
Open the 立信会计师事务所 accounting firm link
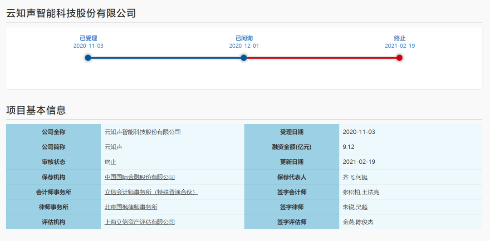151,192
